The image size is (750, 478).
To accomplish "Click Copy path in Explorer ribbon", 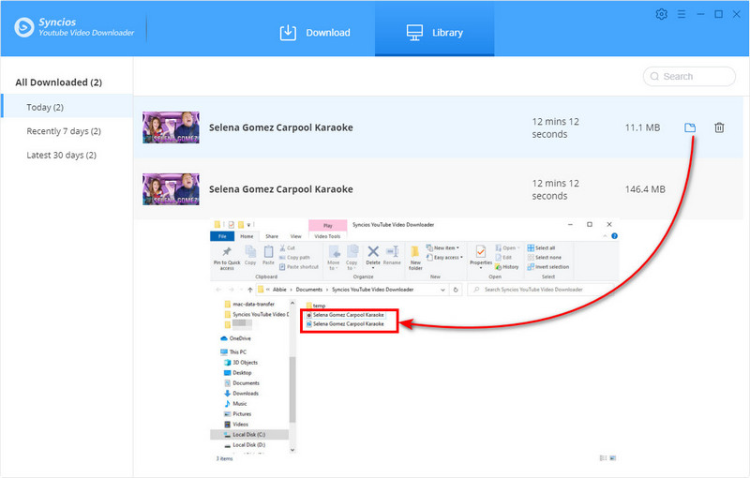I will pos(294,257).
